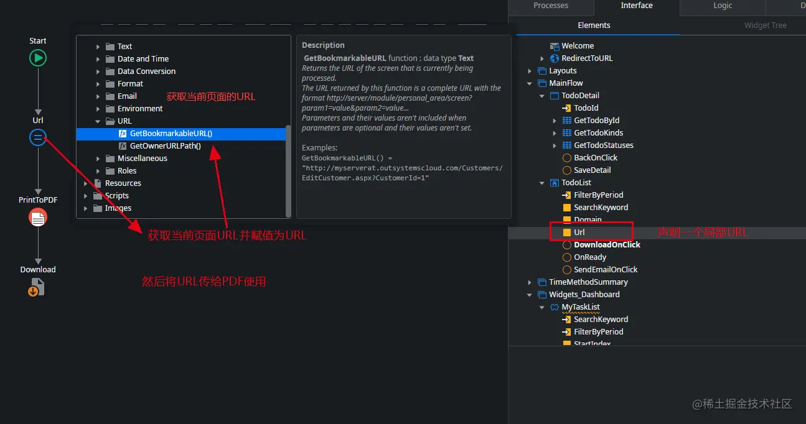Expand the TimeMethodSummary flow
This screenshot has height=424, width=806.
(530, 282)
